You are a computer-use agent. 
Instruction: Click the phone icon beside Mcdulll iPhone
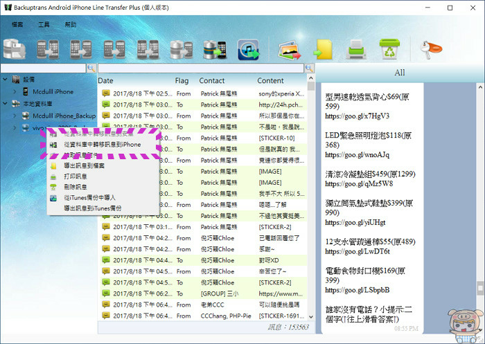point(26,91)
